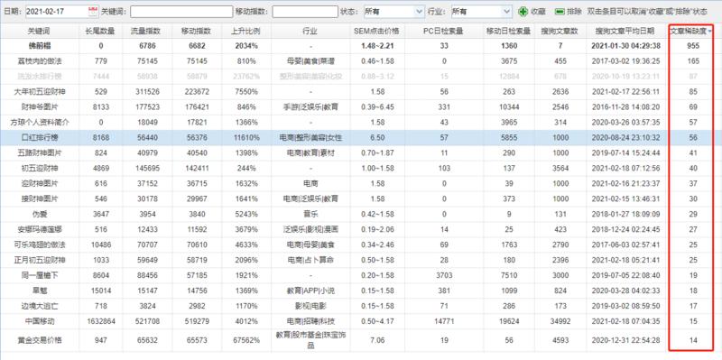Click 67562% in the 黄金交易价格 row
This screenshot has height=360, width=722.
[x=246, y=341]
